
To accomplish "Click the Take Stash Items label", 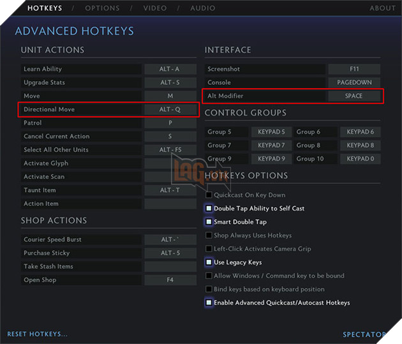I will tap(48, 266).
